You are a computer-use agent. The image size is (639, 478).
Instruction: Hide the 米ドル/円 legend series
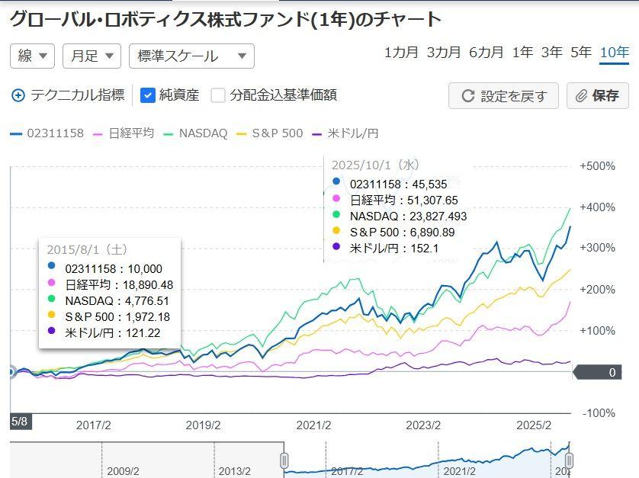[x=352, y=133]
